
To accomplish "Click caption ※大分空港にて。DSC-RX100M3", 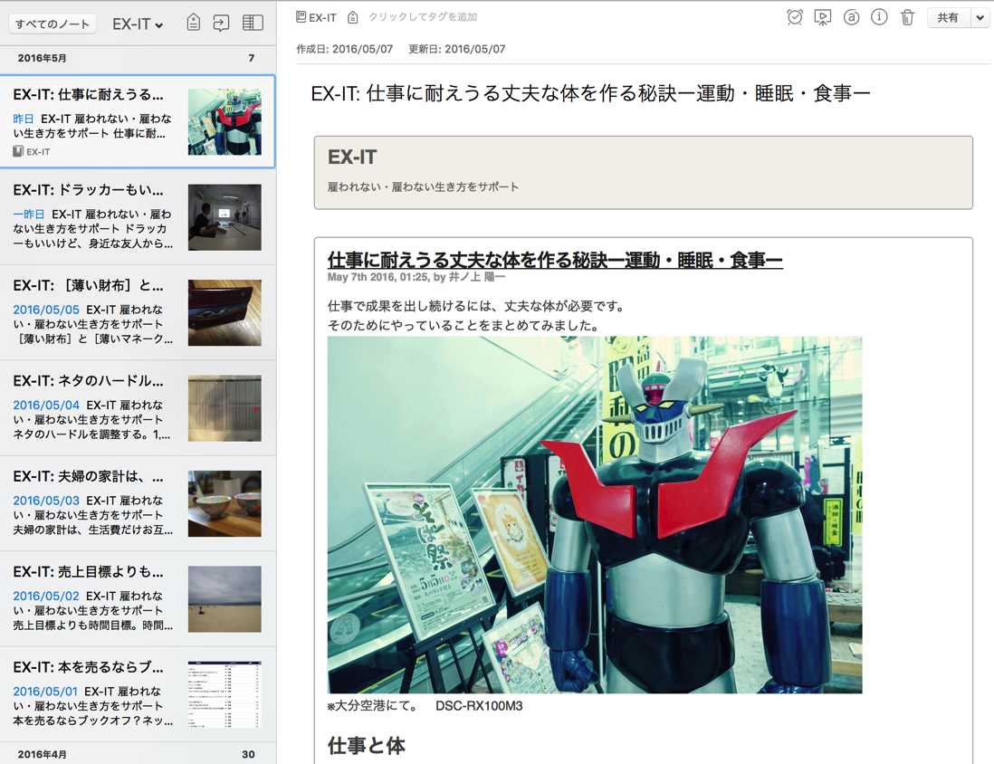I will click(425, 706).
